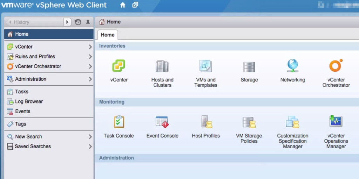Click the linked windows icon in top banner
Image resolution: width=359 pixels, height=179 pixels.
[x=135, y=5]
